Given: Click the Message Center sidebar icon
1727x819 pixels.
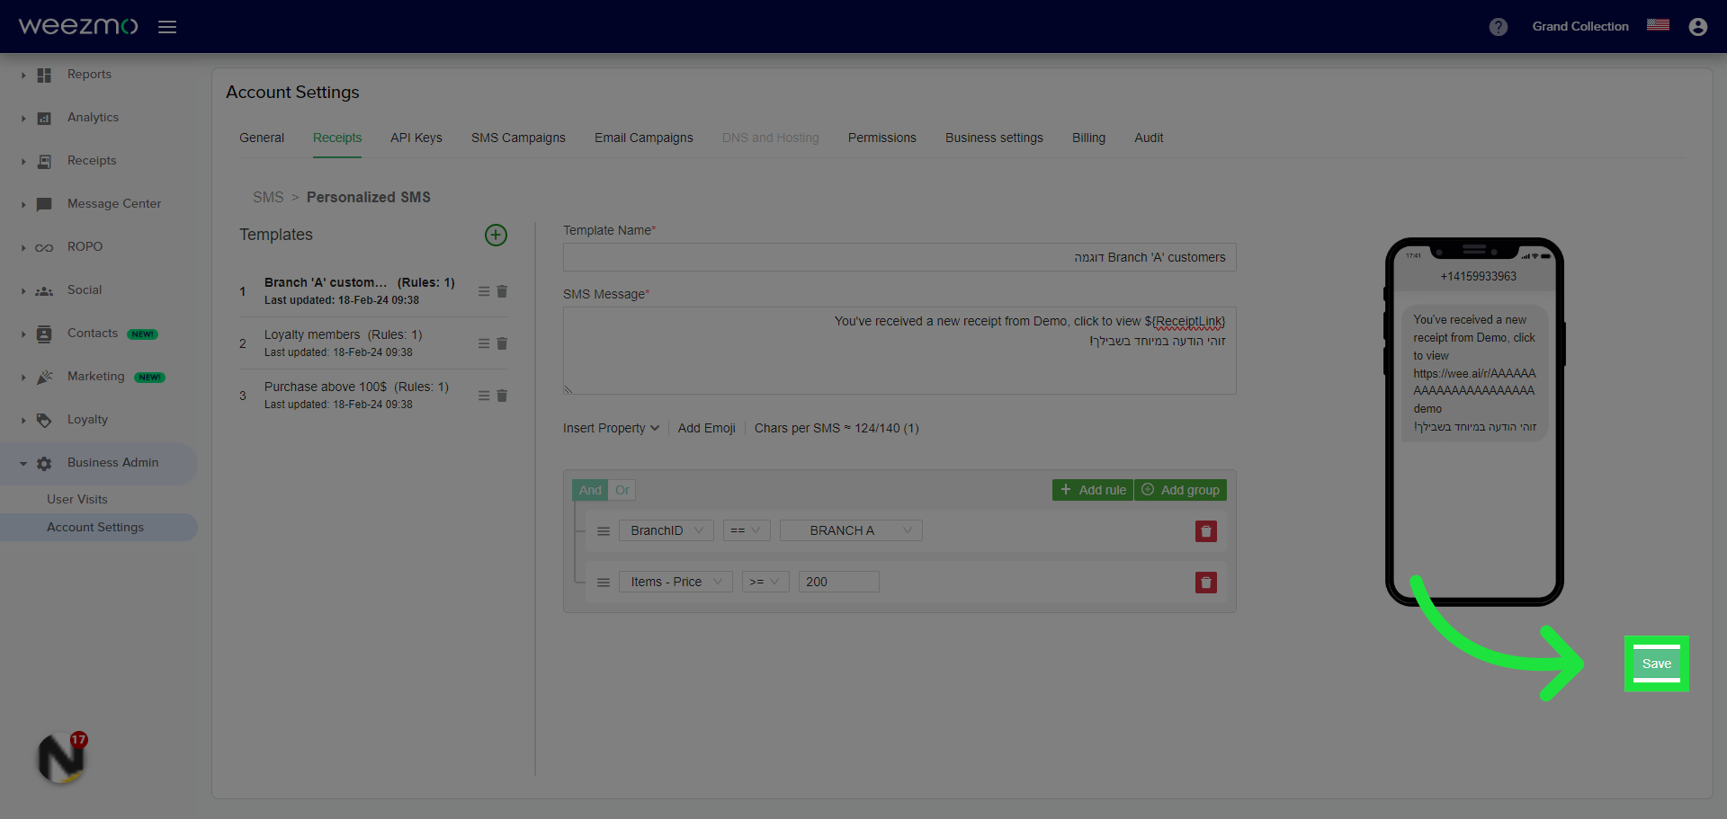Looking at the screenshot, I should (44, 205).
